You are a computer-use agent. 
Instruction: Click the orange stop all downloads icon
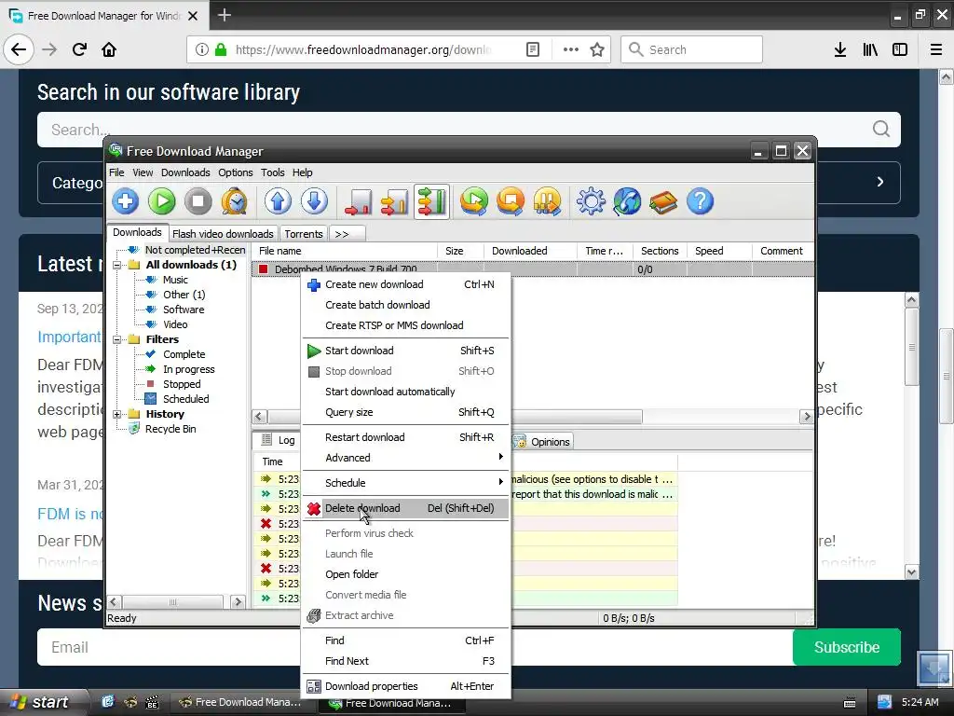click(511, 201)
